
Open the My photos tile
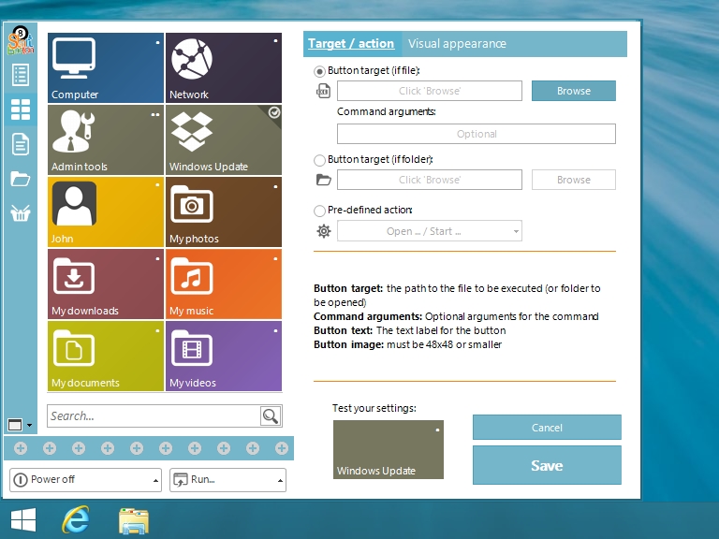coord(224,211)
